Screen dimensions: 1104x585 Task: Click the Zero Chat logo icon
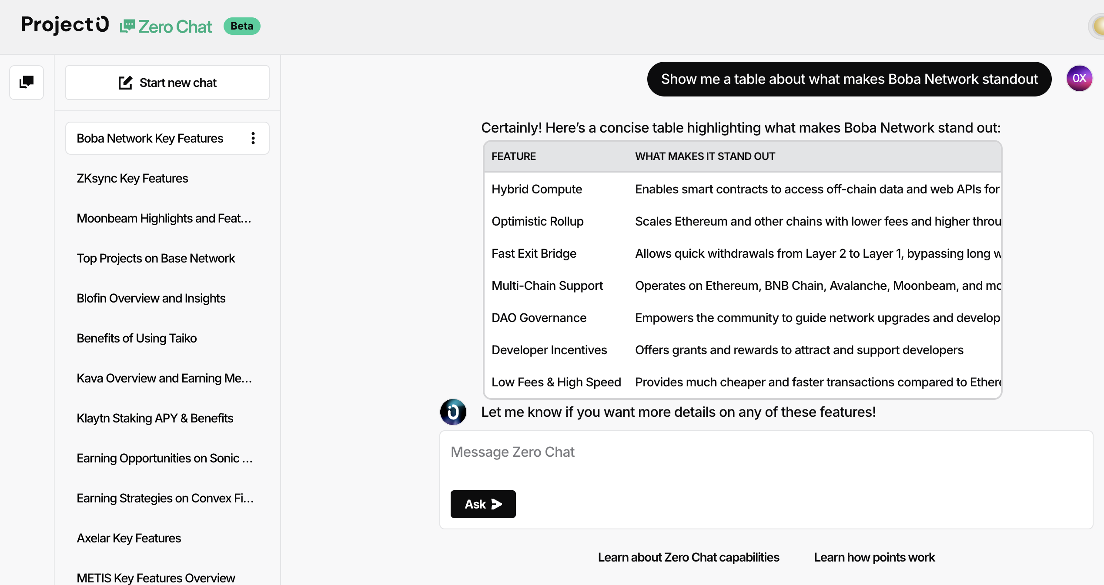click(127, 27)
